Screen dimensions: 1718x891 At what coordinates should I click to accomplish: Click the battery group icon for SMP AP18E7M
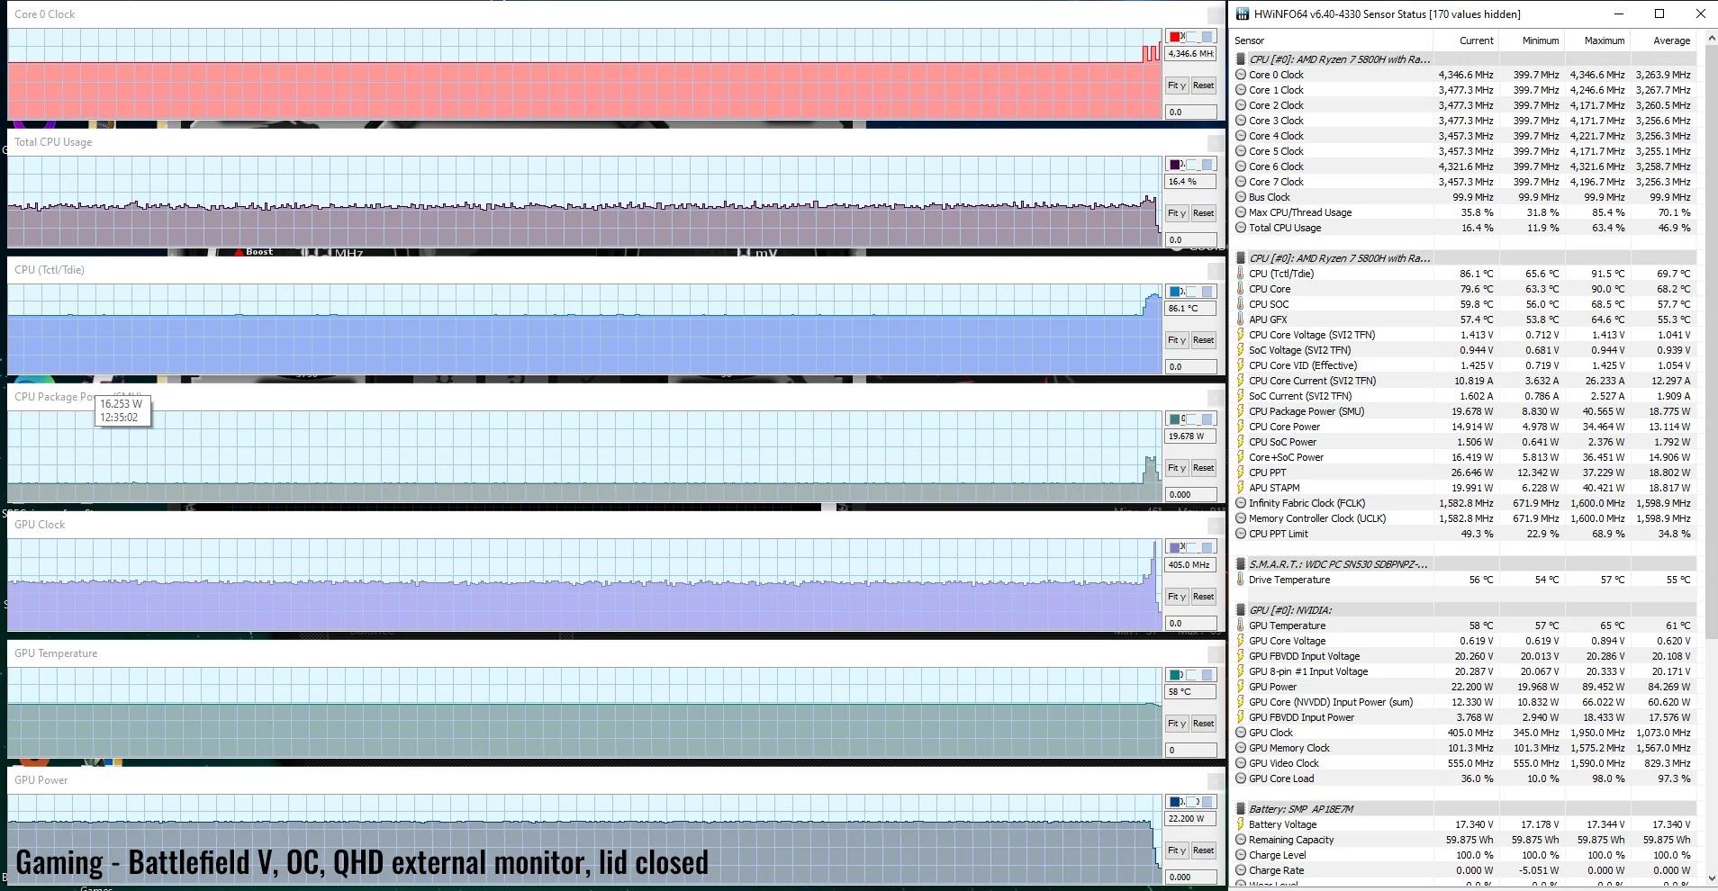click(x=1241, y=809)
